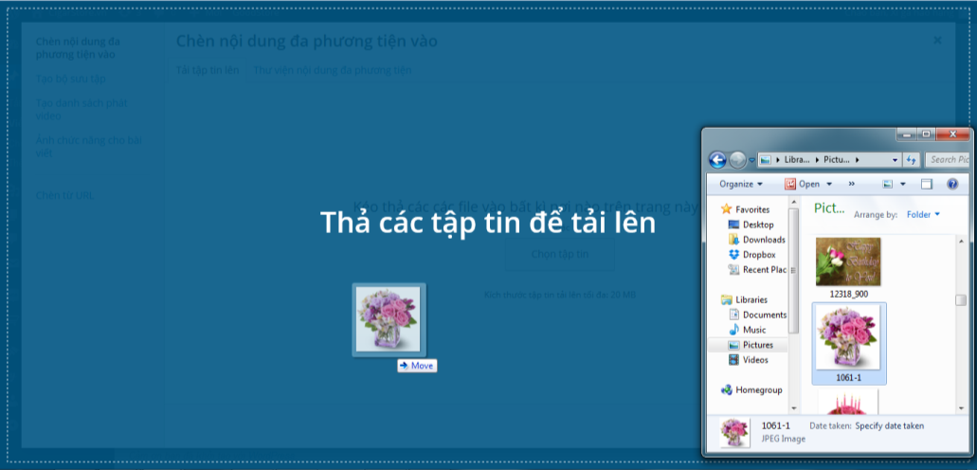977x470 pixels.
Task: Click the navigation pane scrollbar thumb
Action: tap(794, 270)
